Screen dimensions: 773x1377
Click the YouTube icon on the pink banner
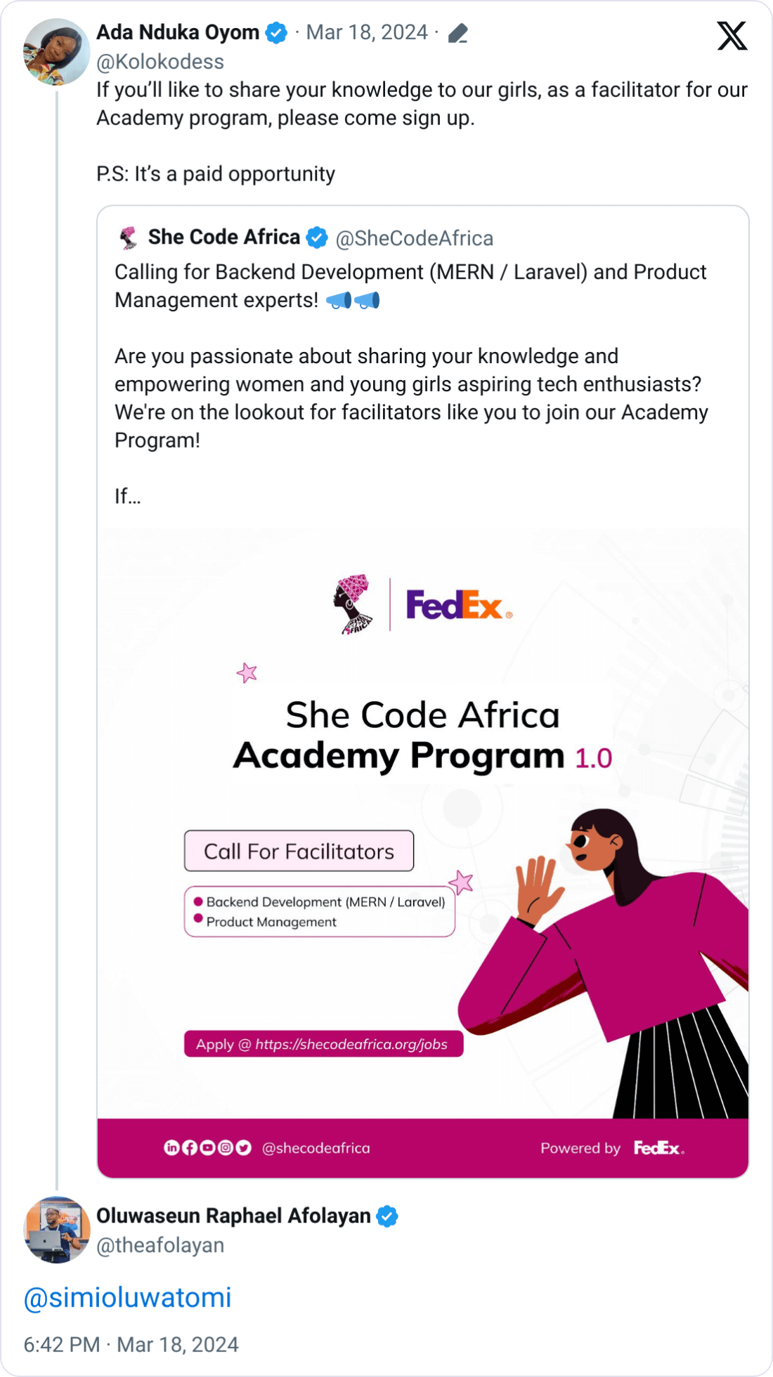pos(207,1147)
